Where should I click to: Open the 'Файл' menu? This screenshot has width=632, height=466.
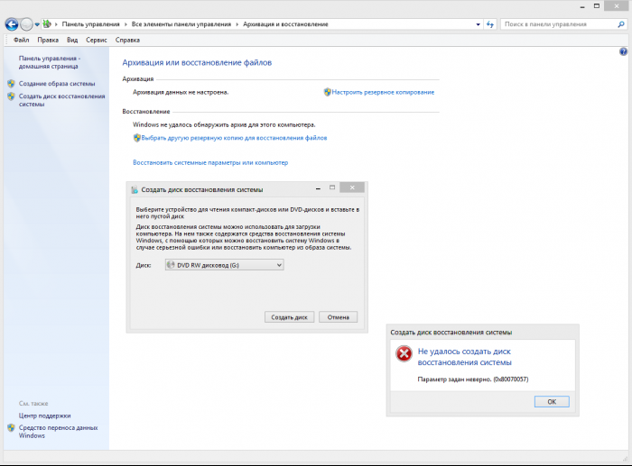tap(22, 41)
